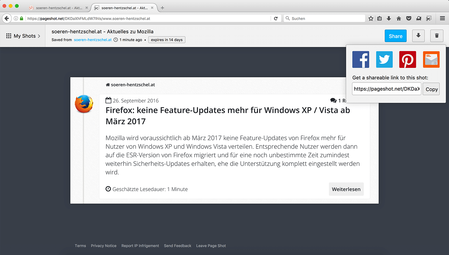Share shot on Pinterest
Screen dimensions: 449x255
coord(408,59)
